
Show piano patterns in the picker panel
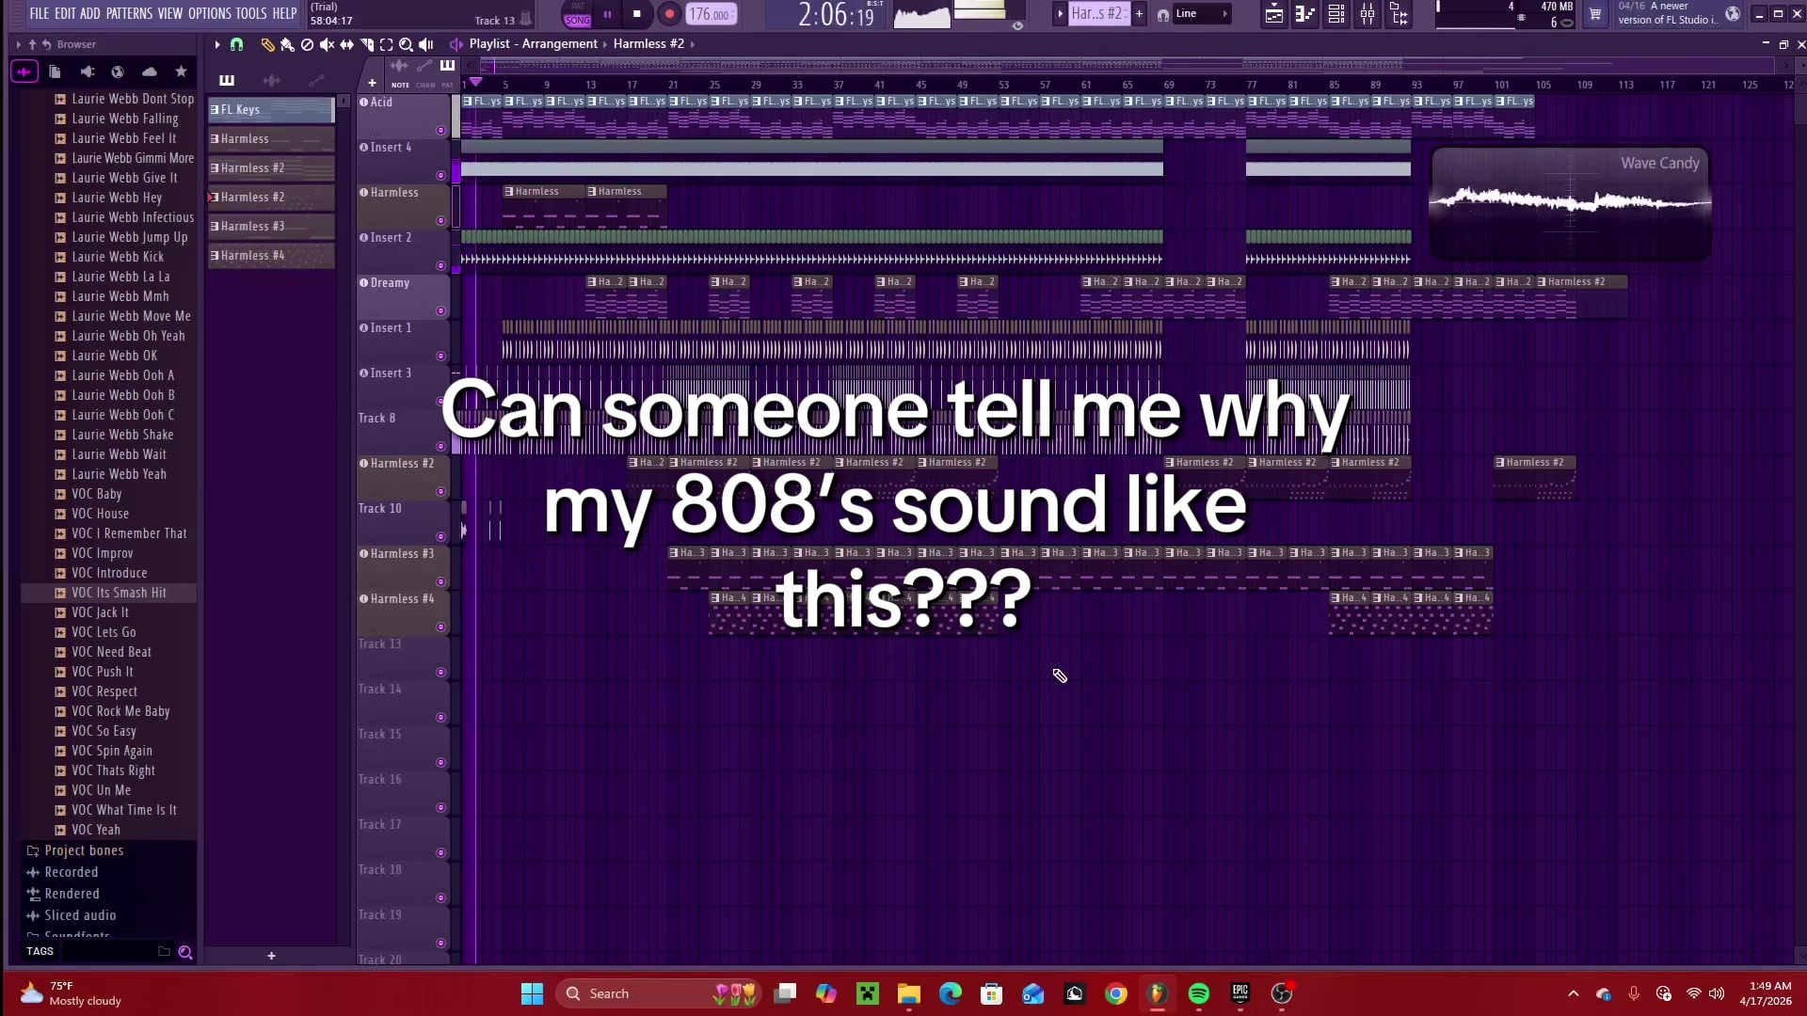tap(227, 80)
